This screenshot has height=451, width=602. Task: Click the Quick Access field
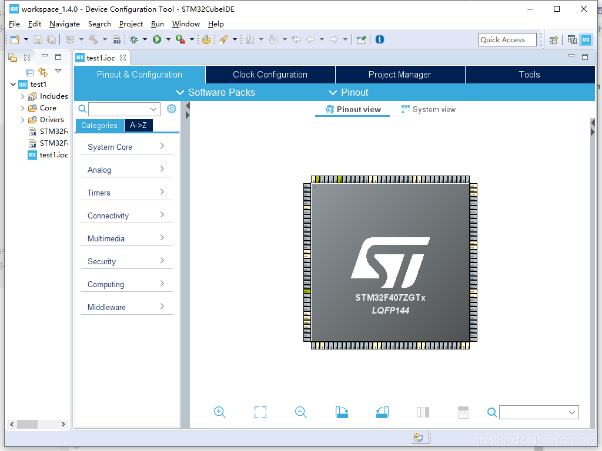coord(507,39)
